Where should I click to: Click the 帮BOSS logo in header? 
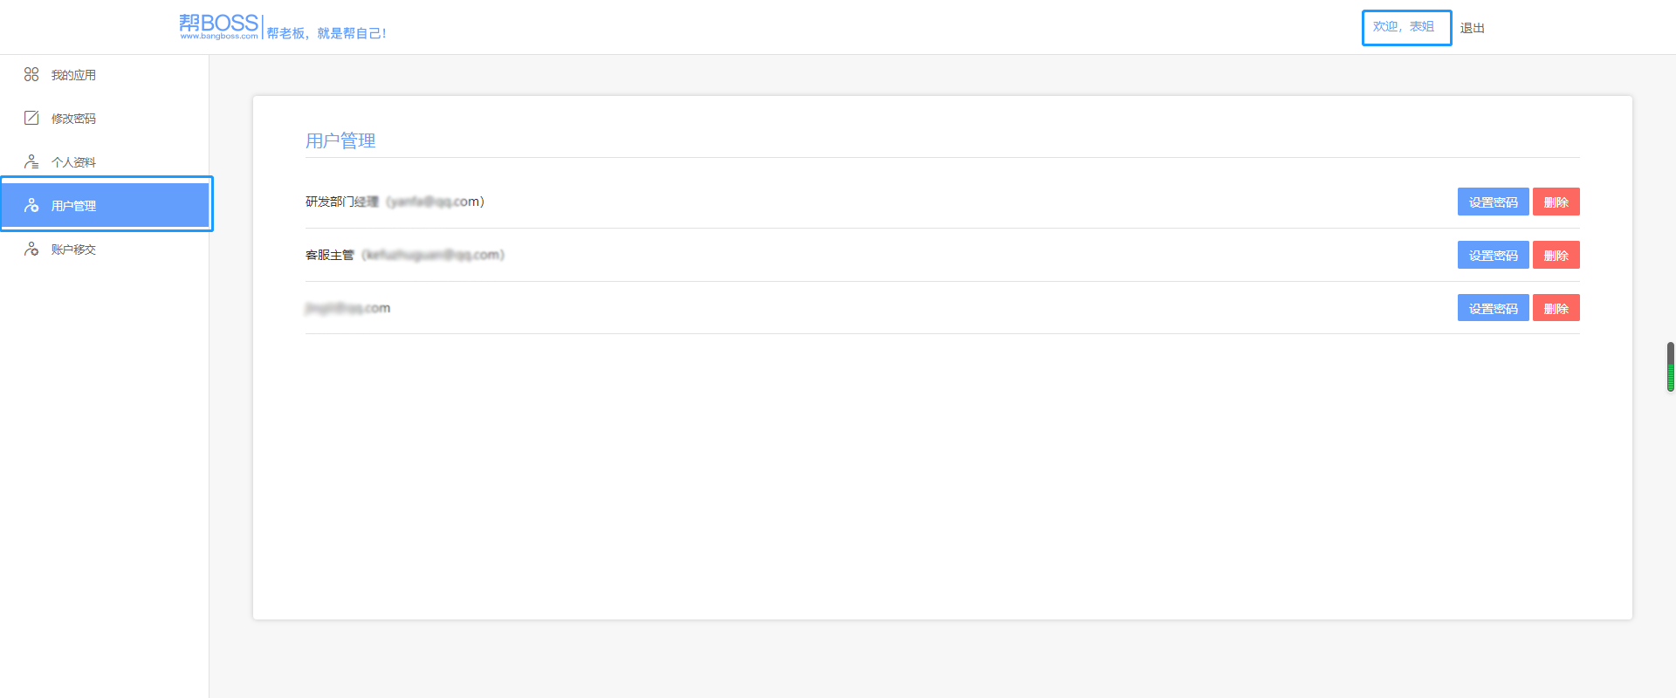(x=219, y=27)
